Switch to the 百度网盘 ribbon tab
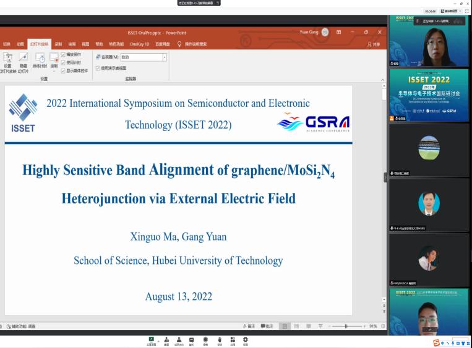This screenshot has width=472, height=348. click(163, 44)
